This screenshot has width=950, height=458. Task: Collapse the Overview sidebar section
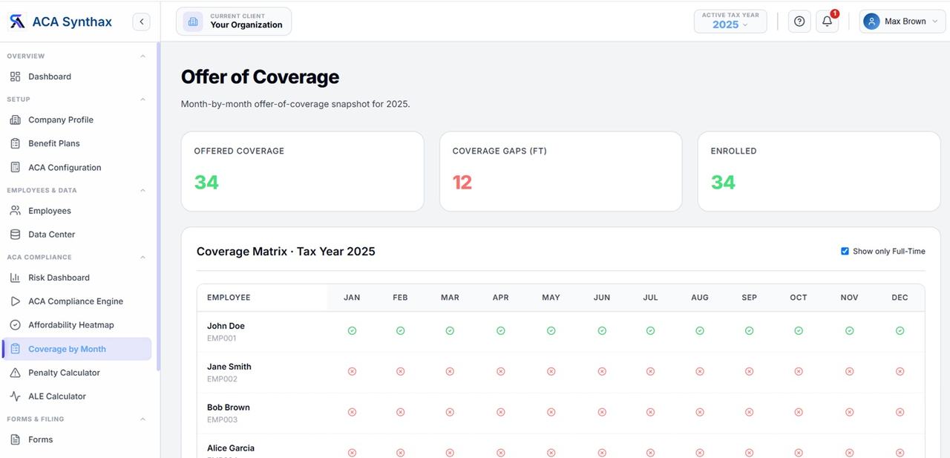142,56
